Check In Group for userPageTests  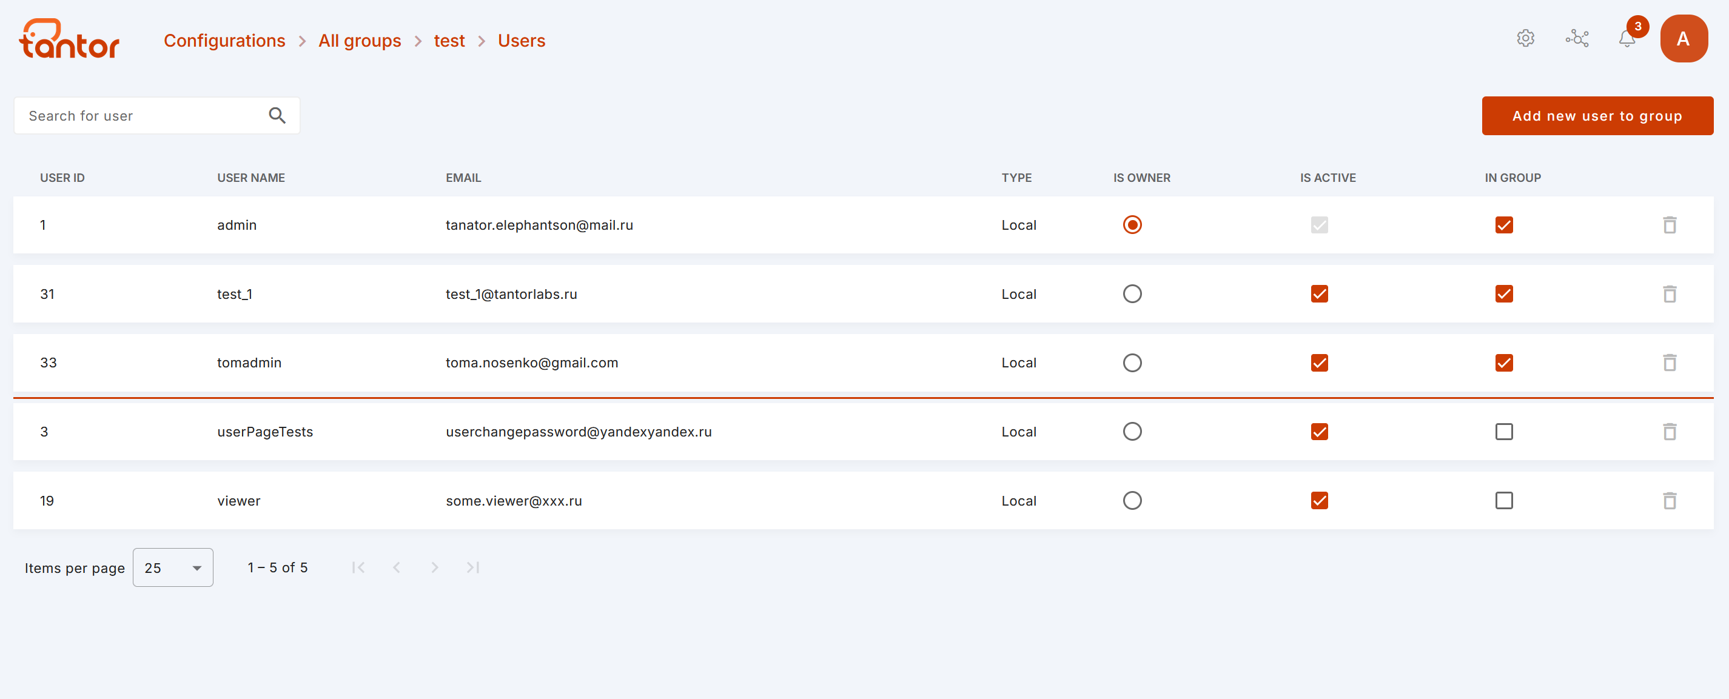point(1503,431)
